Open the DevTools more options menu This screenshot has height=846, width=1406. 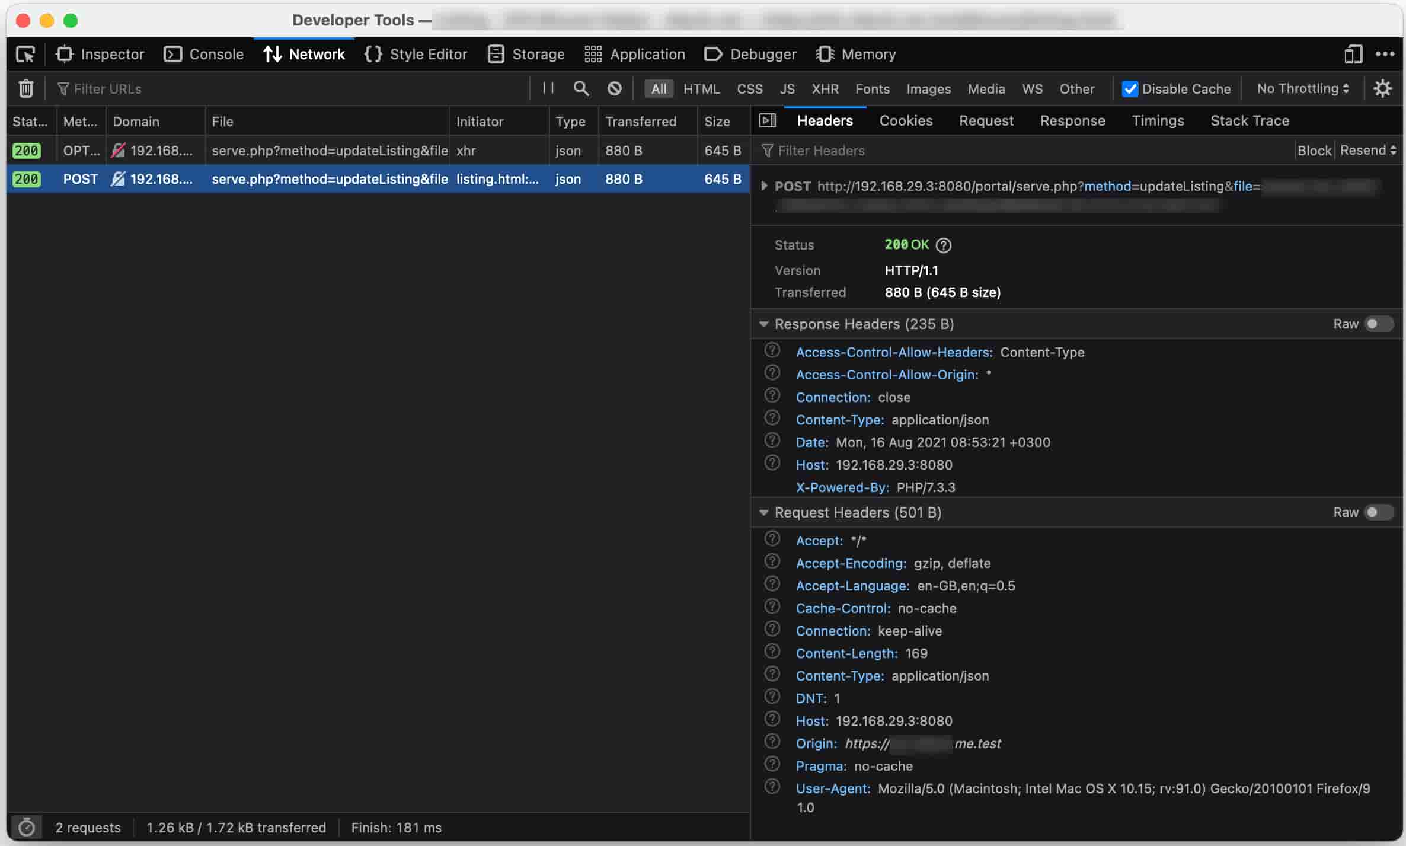click(1385, 55)
